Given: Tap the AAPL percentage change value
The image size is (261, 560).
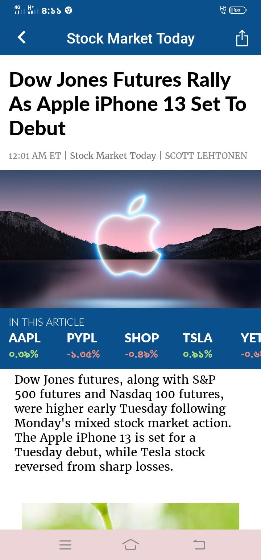Looking at the screenshot, I should pyautogui.click(x=24, y=354).
